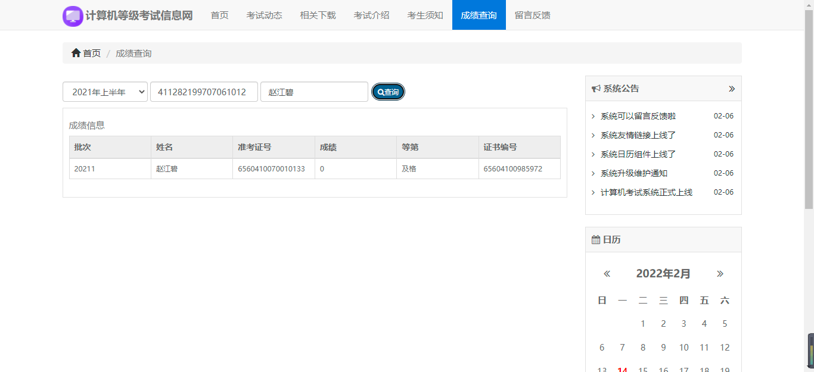Go to previous month in calendar
Viewport: 814px width, 372px height.
point(607,274)
